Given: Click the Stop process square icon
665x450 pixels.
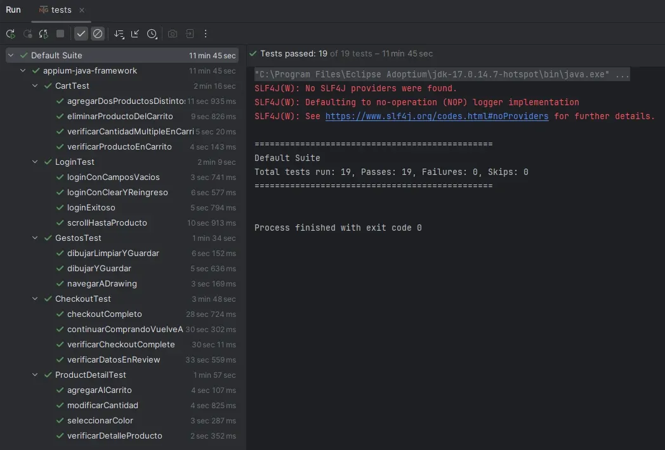Looking at the screenshot, I should pyautogui.click(x=60, y=34).
